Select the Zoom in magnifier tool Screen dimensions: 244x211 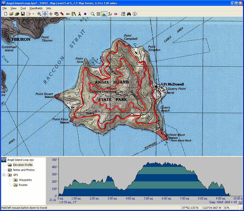coord(39,14)
